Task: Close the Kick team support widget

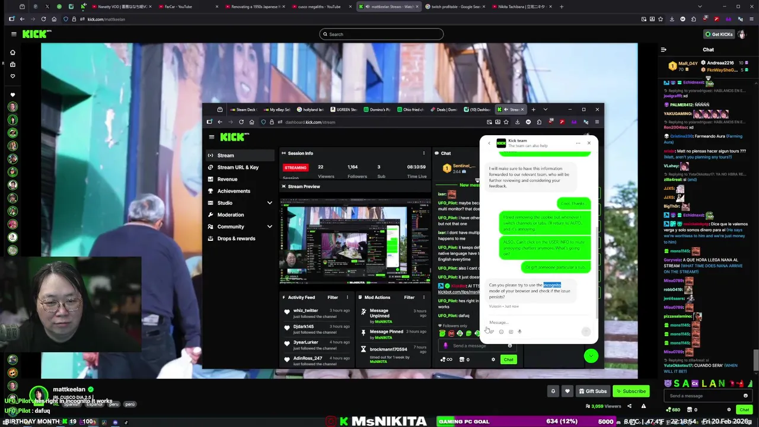Action: coord(589,143)
